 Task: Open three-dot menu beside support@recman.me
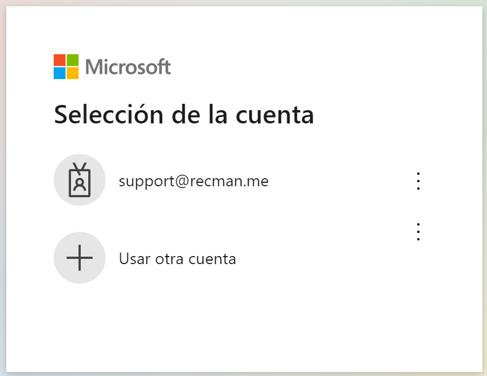(x=418, y=181)
